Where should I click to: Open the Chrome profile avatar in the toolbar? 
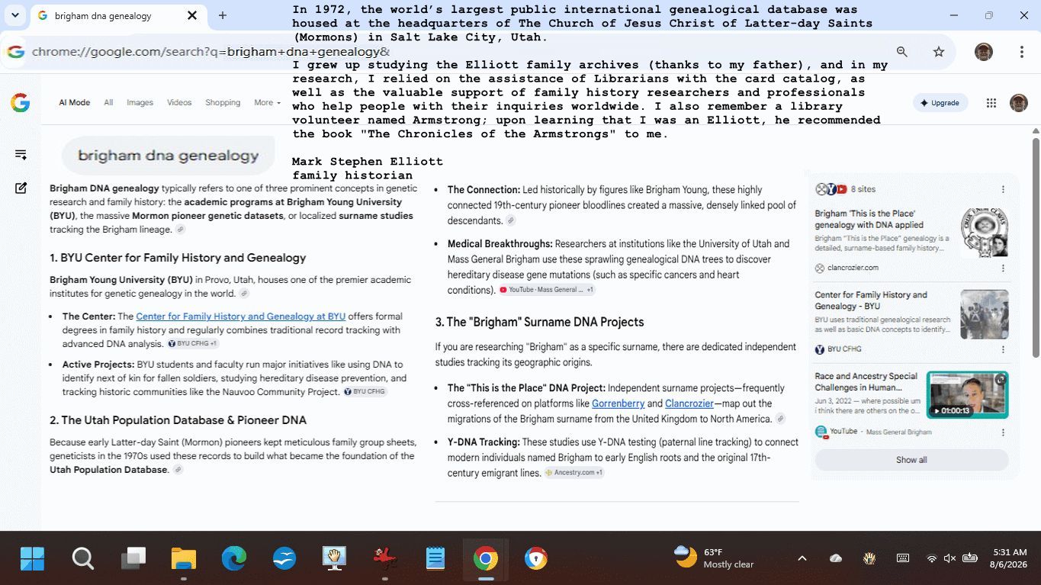pos(984,52)
